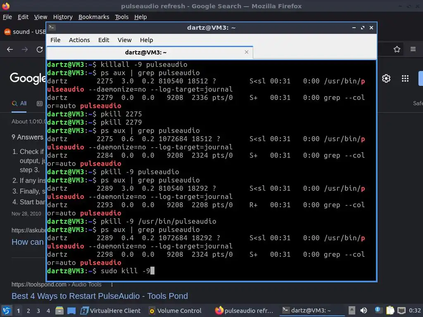This screenshot has width=423, height=317.
Task: Open the terminal Edit menu
Action: click(x=104, y=40)
